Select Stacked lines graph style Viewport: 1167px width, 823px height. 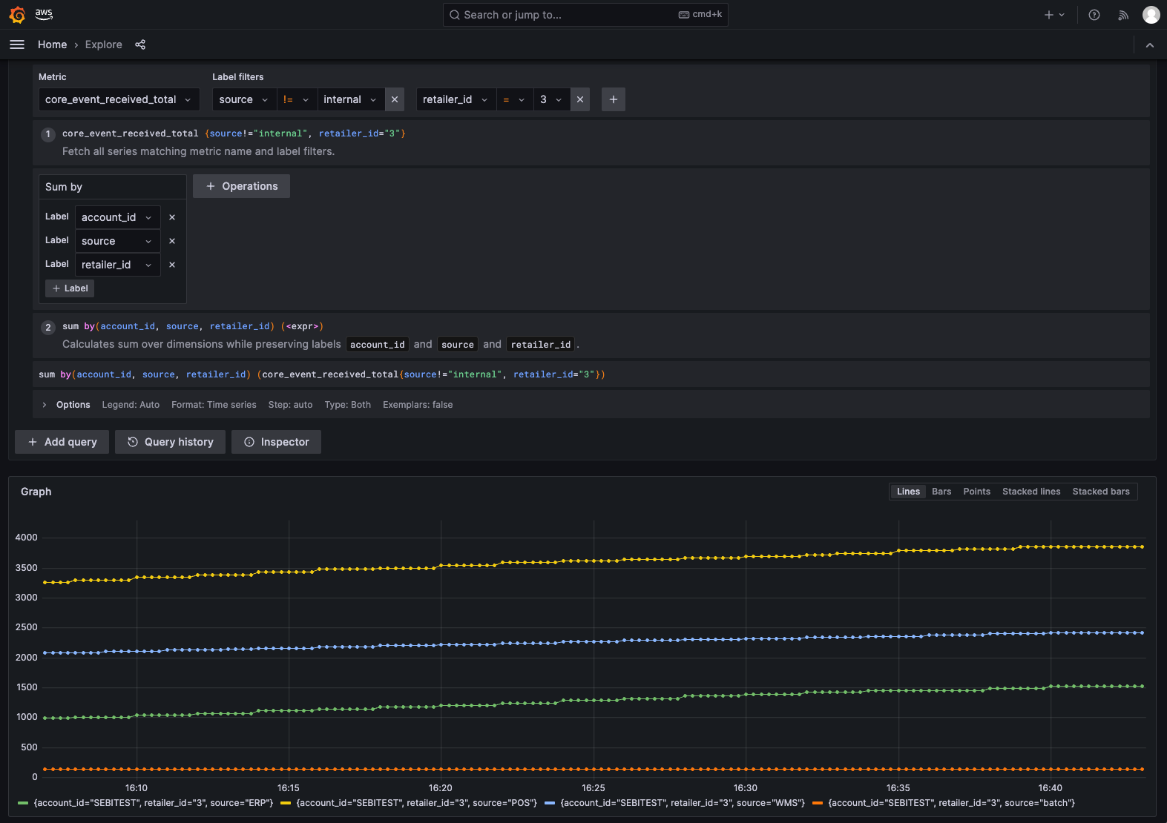(1030, 492)
